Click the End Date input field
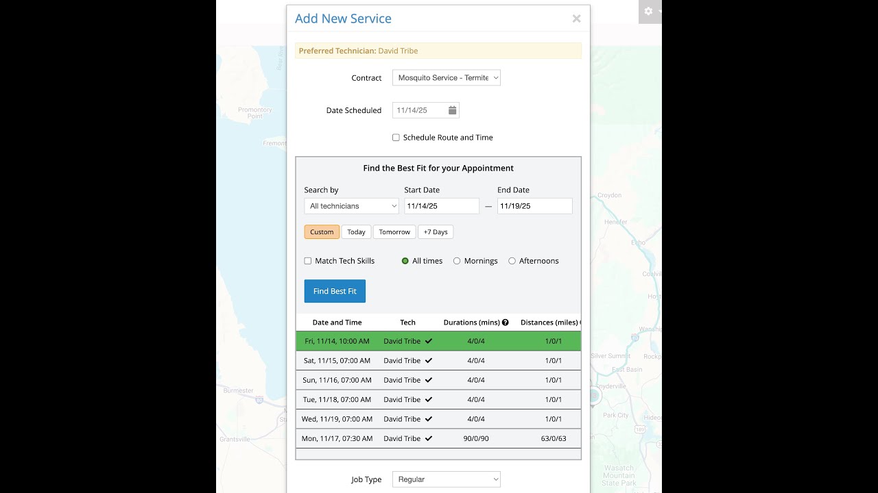Viewport: 878px width, 493px height. [x=534, y=206]
